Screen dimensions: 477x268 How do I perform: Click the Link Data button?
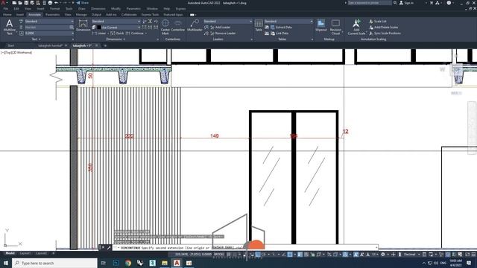[279, 33]
